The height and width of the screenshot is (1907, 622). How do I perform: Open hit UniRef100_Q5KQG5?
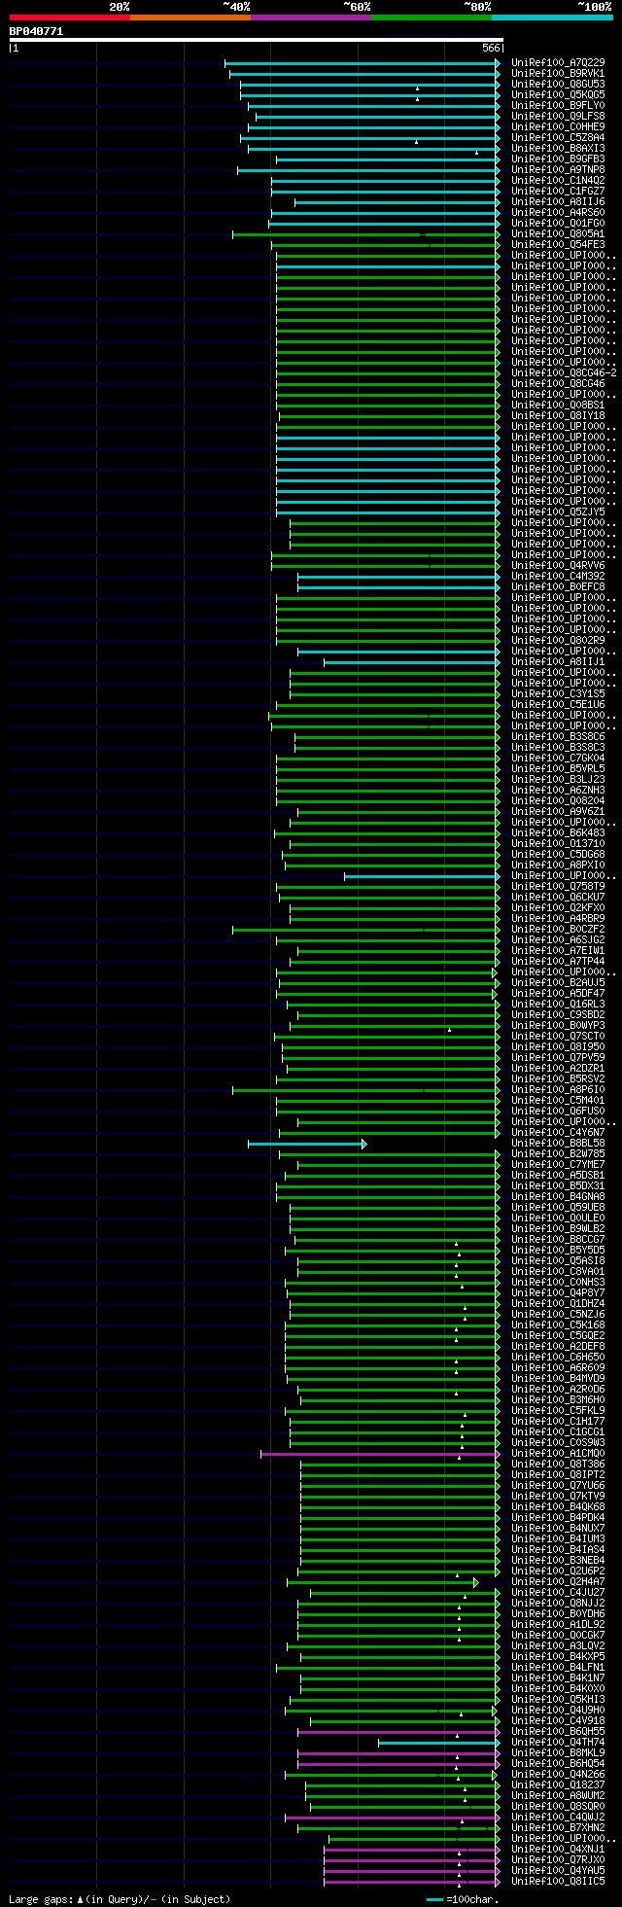[558, 94]
